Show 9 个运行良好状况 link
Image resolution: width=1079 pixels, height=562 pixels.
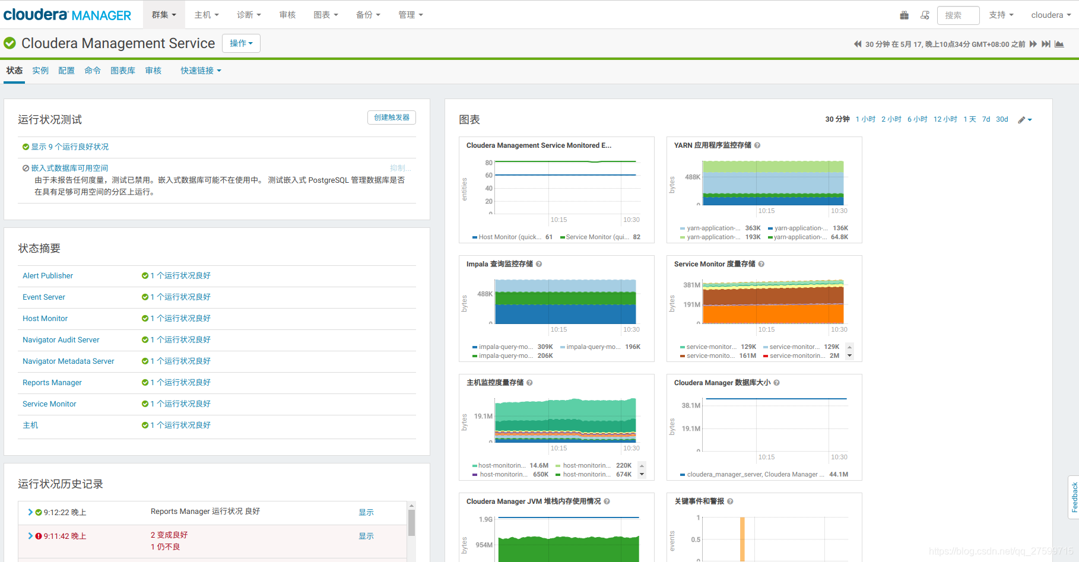69,147
